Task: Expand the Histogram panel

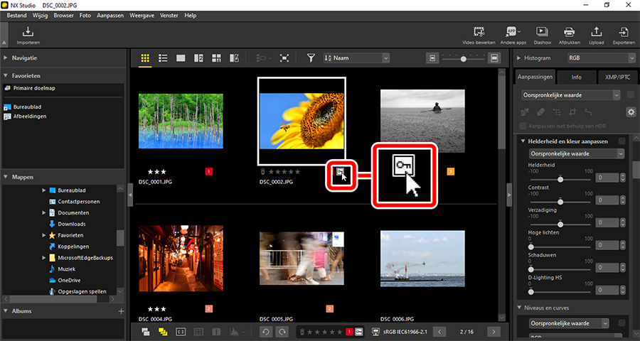Action: tap(520, 58)
